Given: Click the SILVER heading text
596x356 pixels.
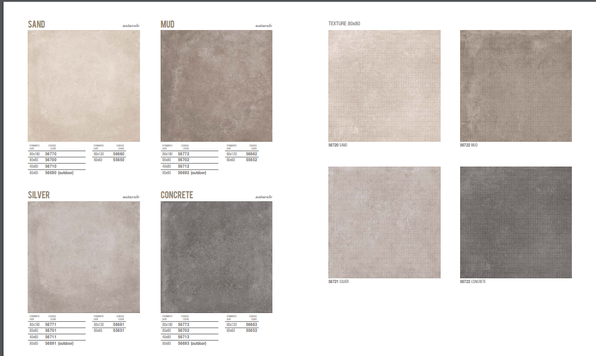Looking at the screenshot, I should (x=39, y=195).
